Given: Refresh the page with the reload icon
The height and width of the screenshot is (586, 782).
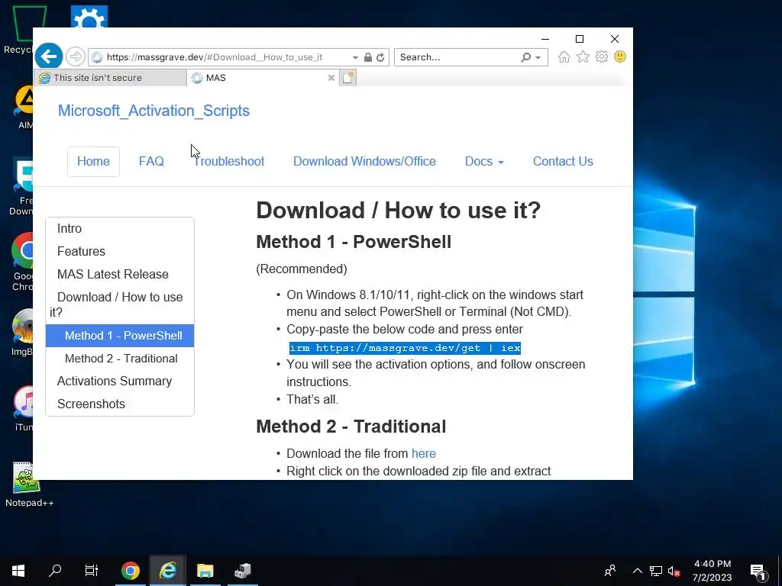Looking at the screenshot, I should click(x=380, y=57).
